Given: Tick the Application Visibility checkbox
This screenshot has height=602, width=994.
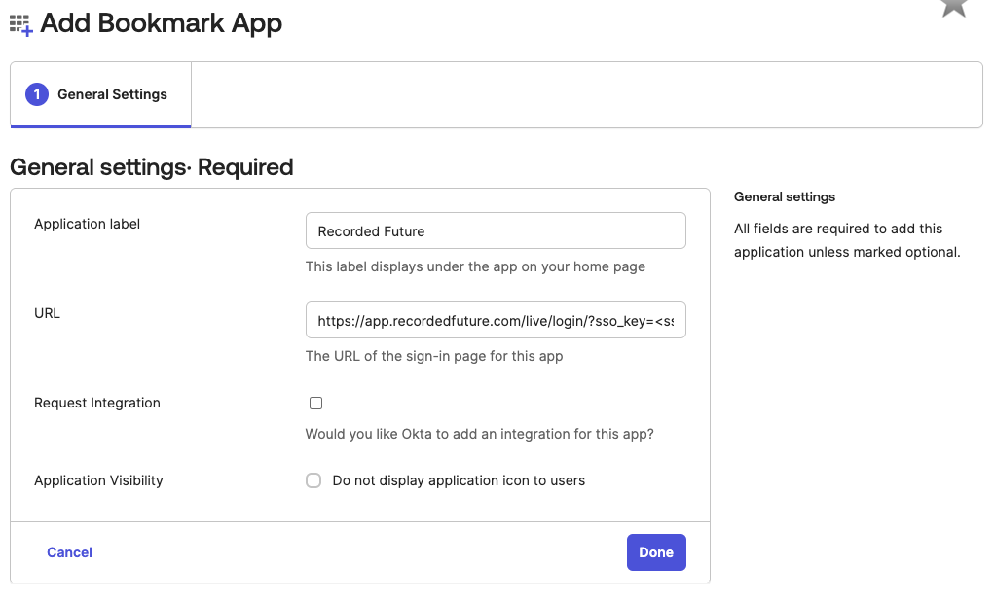Looking at the screenshot, I should click(313, 480).
